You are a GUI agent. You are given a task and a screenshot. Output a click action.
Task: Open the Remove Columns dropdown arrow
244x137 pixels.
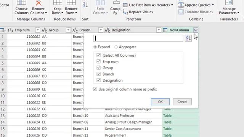click(x=46, y=13)
